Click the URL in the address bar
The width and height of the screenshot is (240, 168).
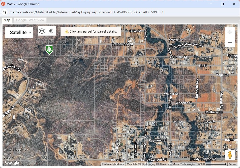(x=86, y=12)
